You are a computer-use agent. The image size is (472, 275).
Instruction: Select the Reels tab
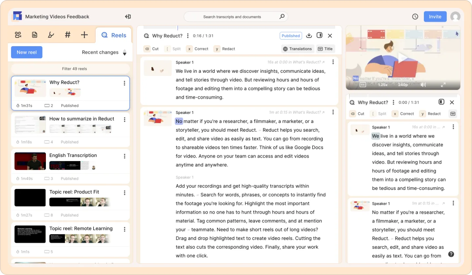pos(114,35)
